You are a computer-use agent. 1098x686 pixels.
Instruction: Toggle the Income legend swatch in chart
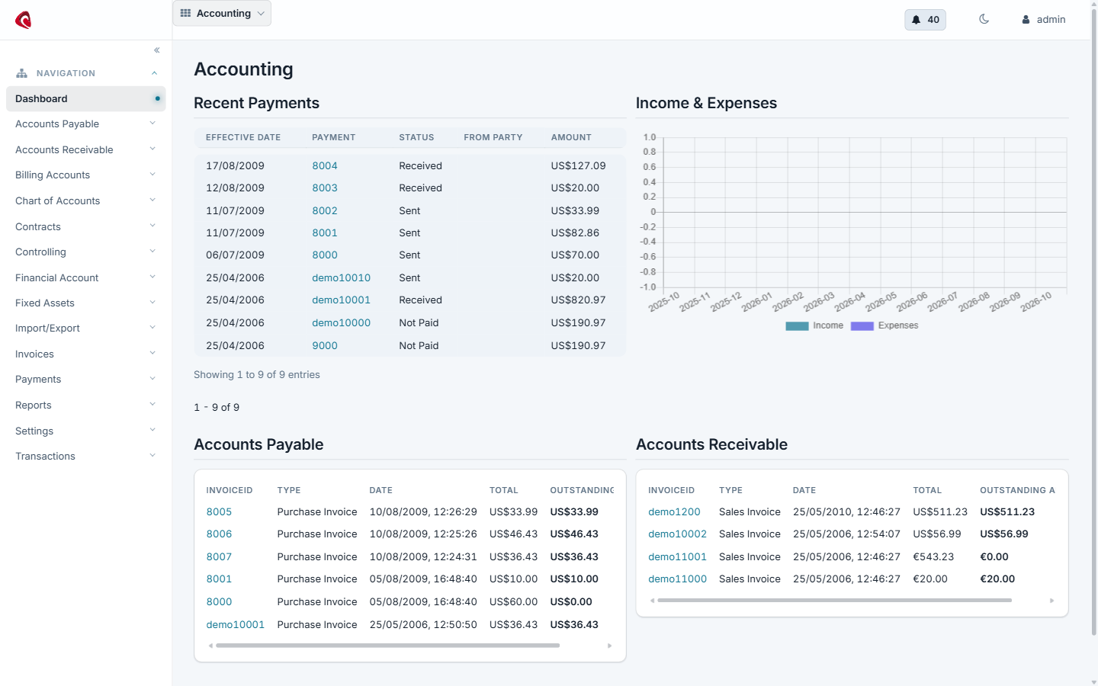click(x=797, y=325)
